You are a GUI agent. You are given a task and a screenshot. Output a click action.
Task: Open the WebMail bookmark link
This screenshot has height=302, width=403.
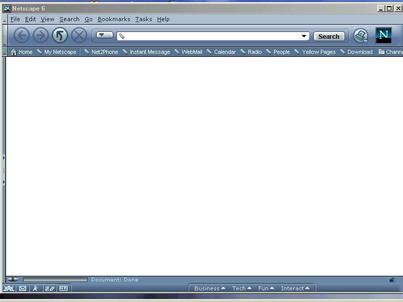(188, 52)
